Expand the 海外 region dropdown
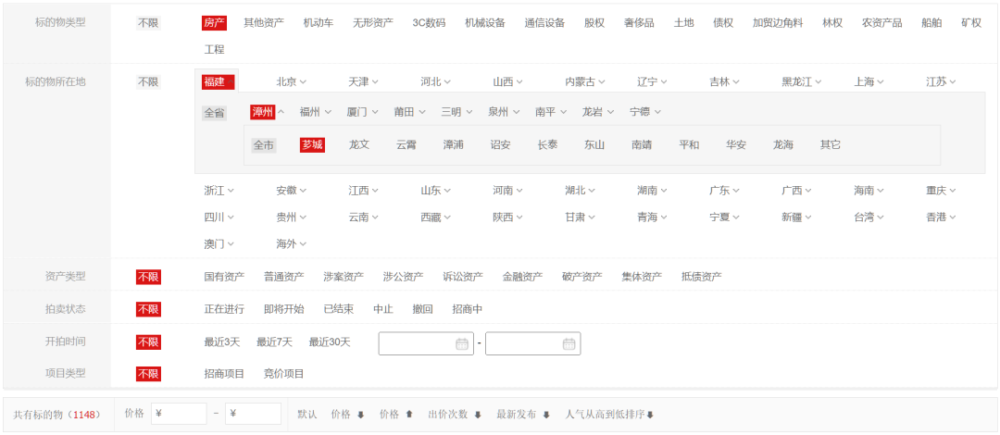The width and height of the screenshot is (1000, 435). [x=292, y=243]
